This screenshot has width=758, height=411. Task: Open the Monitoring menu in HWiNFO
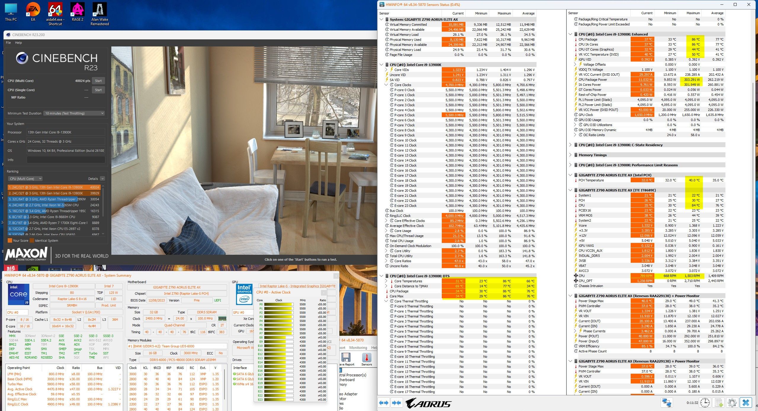pyautogui.click(x=358, y=348)
